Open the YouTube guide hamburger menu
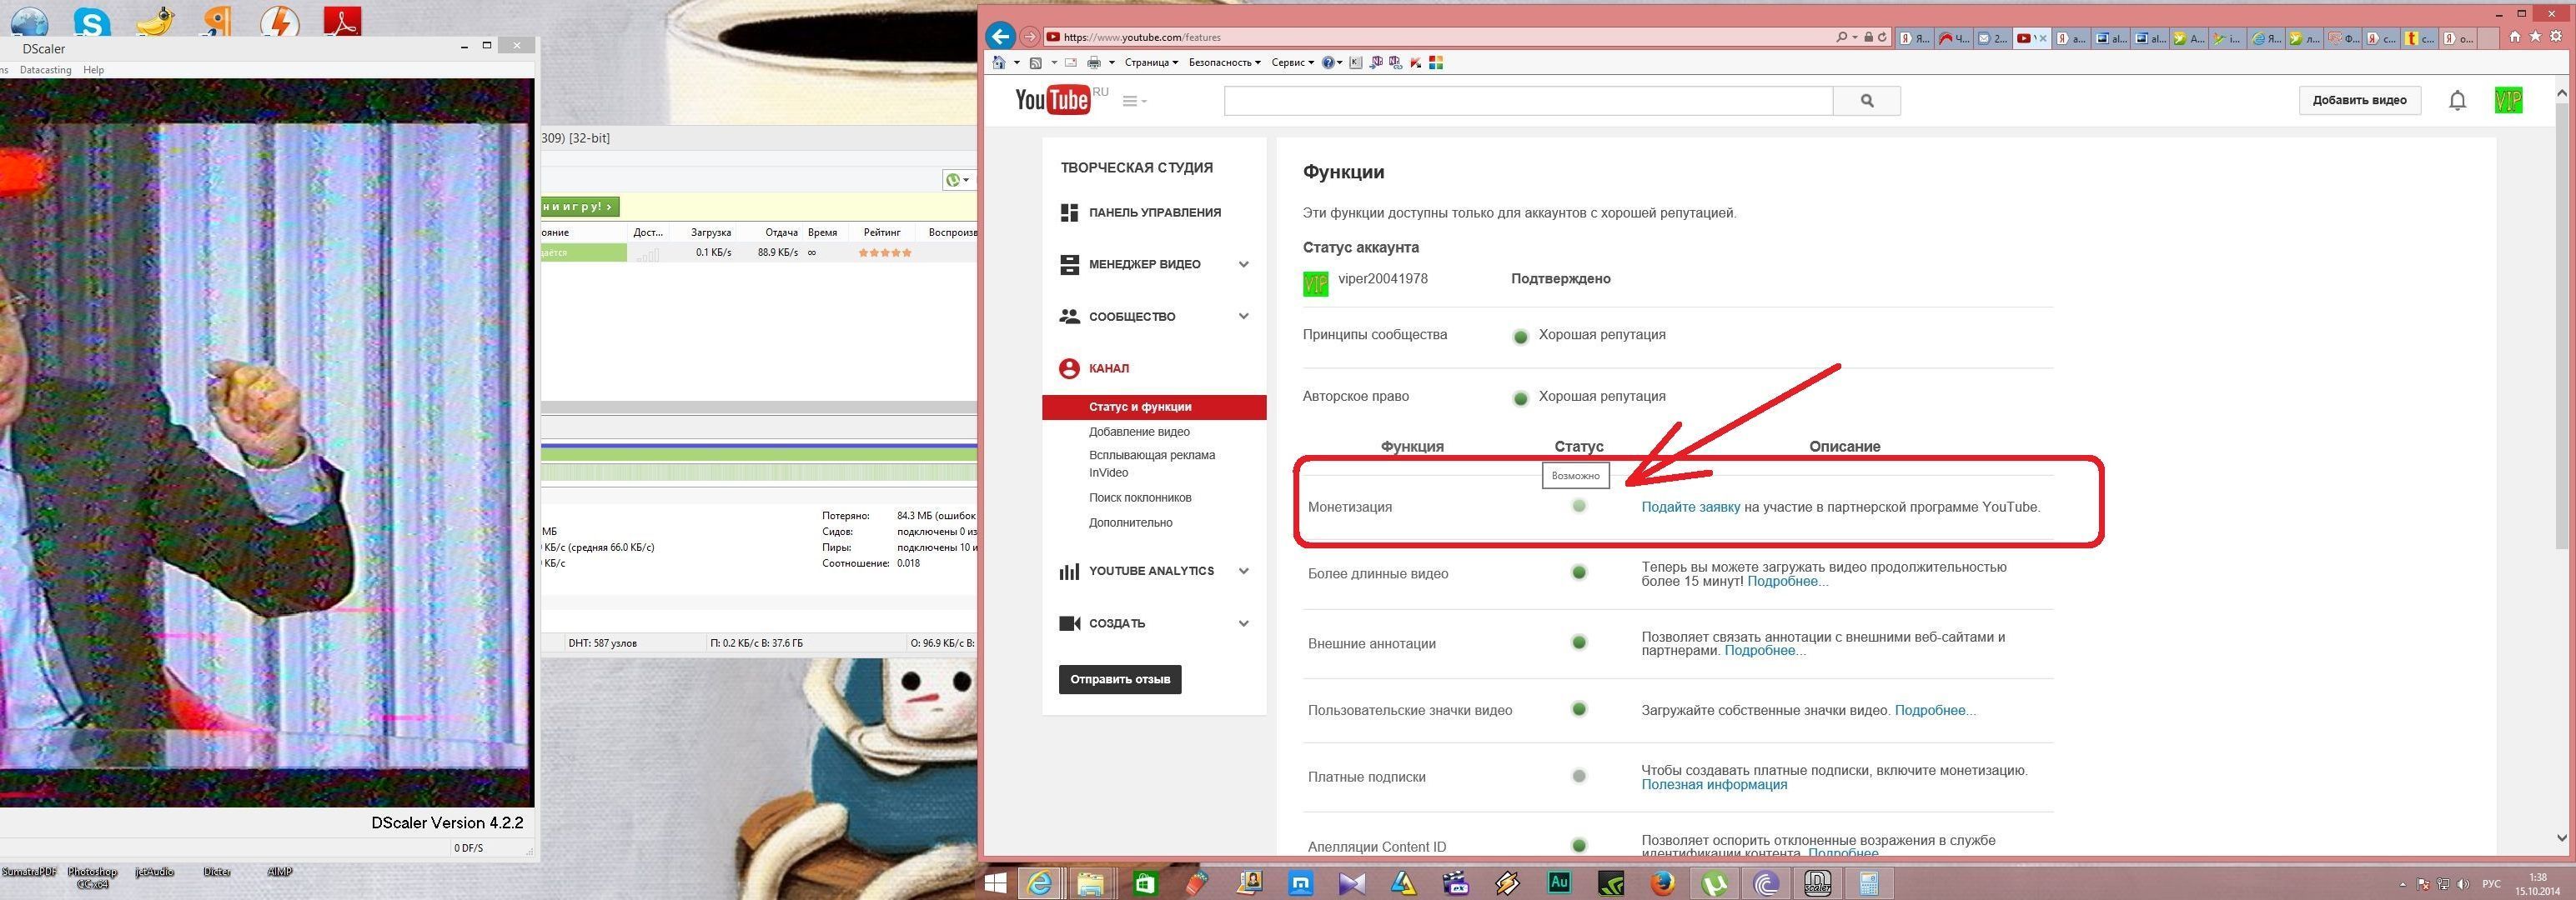This screenshot has width=2576, height=900. (x=1132, y=101)
